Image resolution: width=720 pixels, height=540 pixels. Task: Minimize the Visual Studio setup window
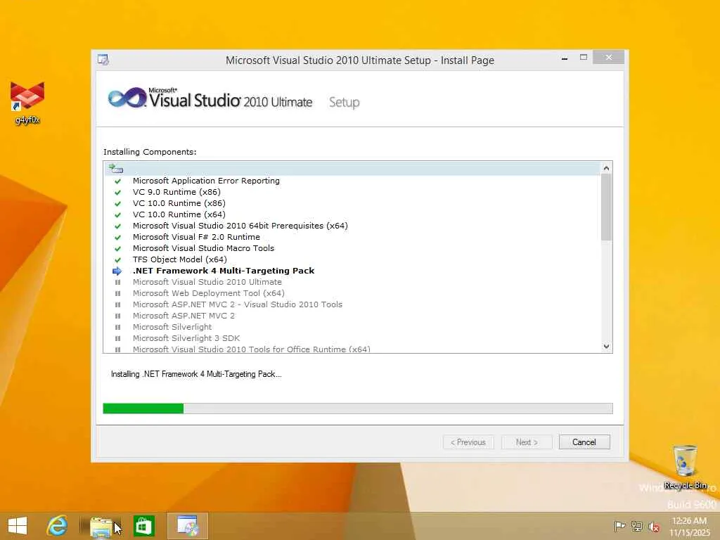[565, 58]
